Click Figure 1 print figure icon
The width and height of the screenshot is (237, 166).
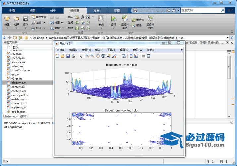tap(73, 56)
